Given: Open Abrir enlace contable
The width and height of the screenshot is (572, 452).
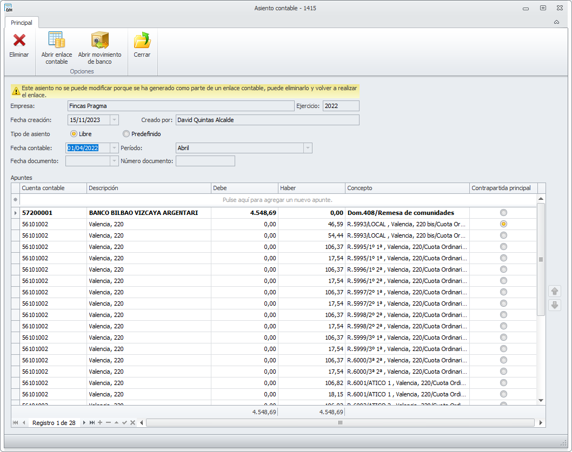Looking at the screenshot, I should (56, 41).
